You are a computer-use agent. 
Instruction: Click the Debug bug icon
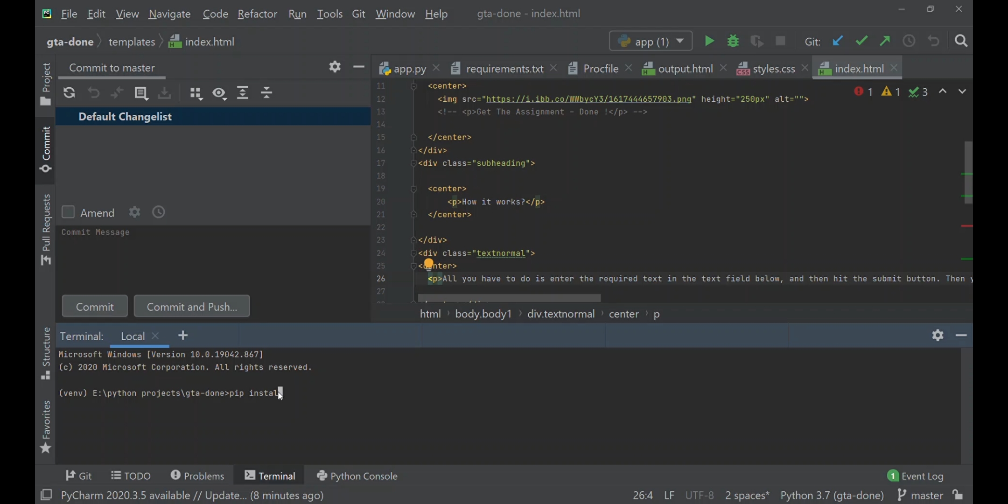pyautogui.click(x=733, y=41)
